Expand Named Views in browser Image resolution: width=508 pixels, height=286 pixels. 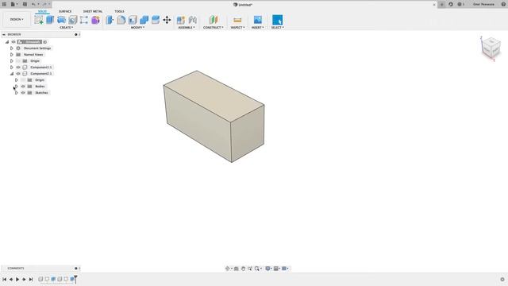click(x=12, y=55)
